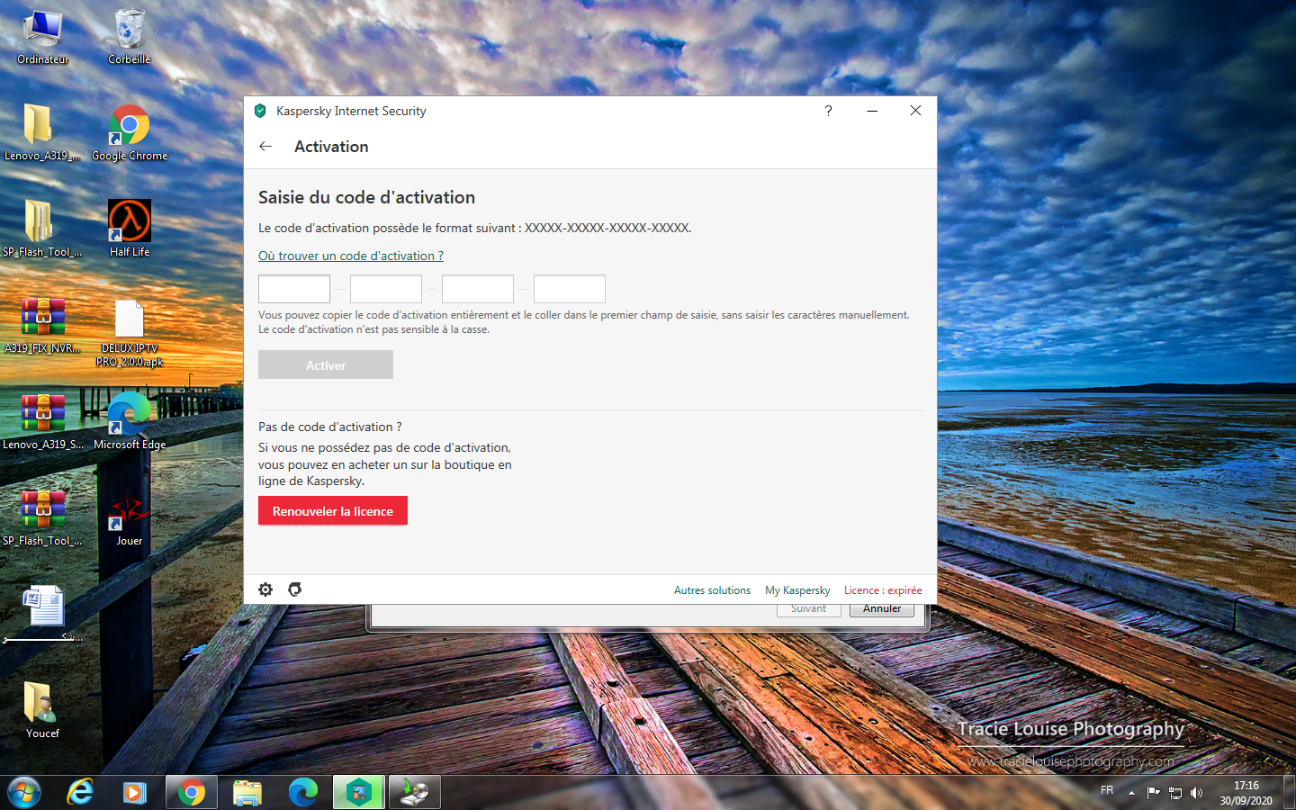Select Lenovo_A319 folder on desktop
1296x810 pixels.
point(42,132)
